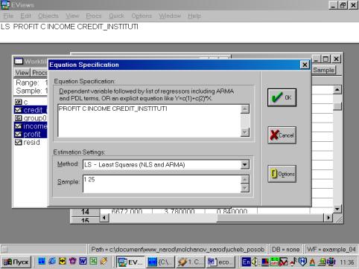The width and height of the screenshot is (359, 269).
Task: Switch to the '1 C...' taskbar button
Action: click(190, 262)
